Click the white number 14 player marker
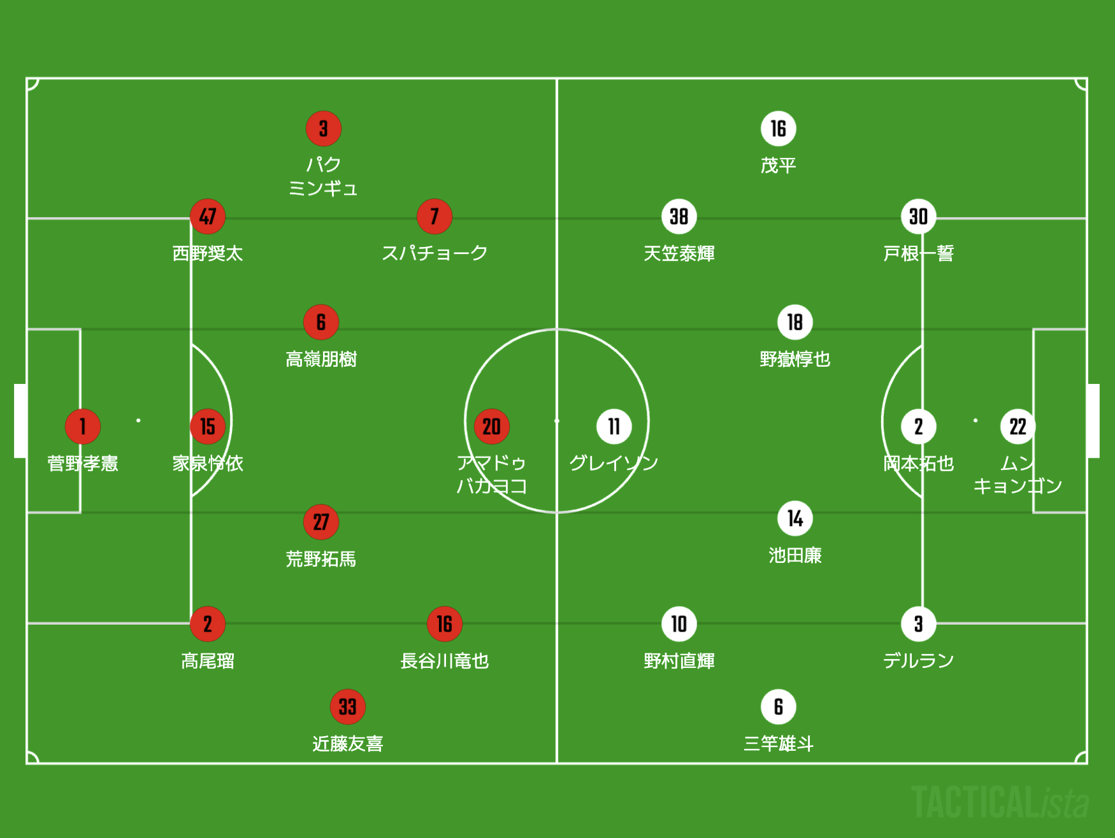This screenshot has width=1115, height=838. point(795,518)
